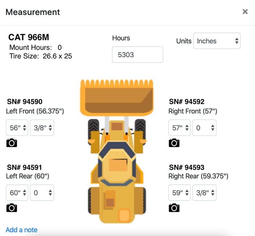255x236 pixels.
Task: Click the SN# 94593 label
Action: pos(187,168)
